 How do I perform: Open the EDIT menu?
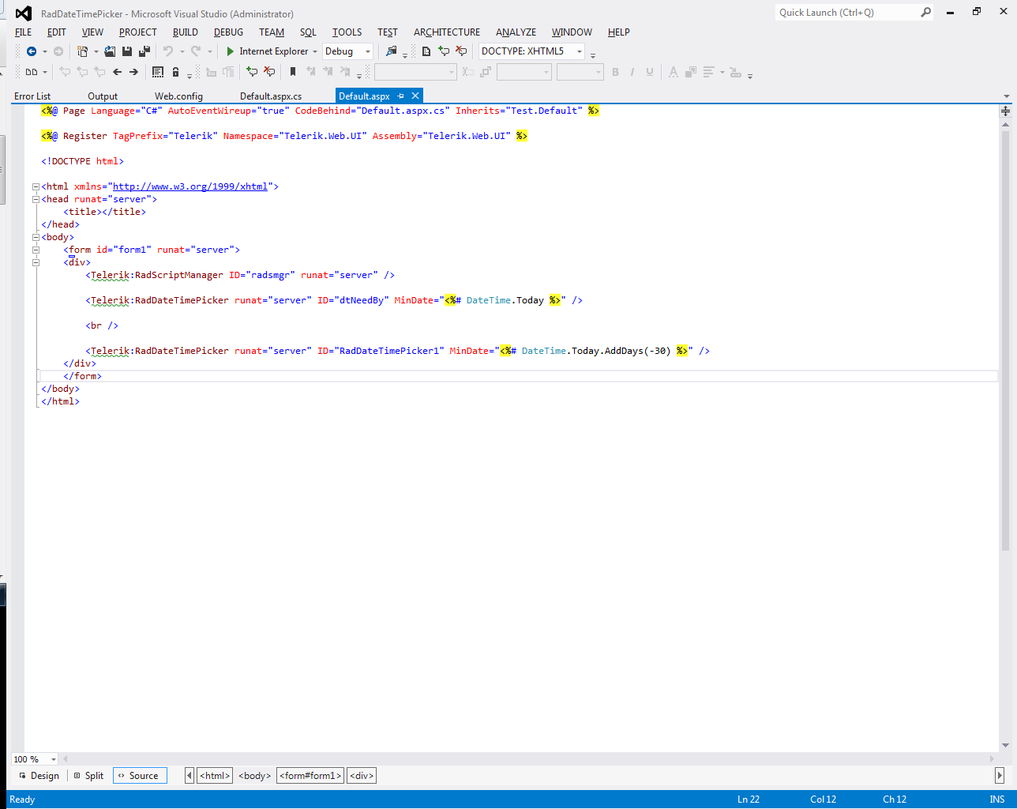[x=57, y=32]
